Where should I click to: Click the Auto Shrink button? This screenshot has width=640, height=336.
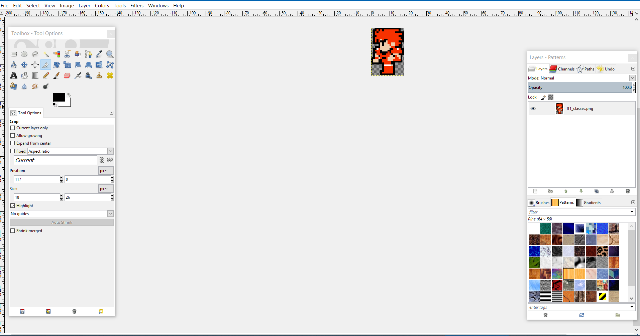point(62,222)
